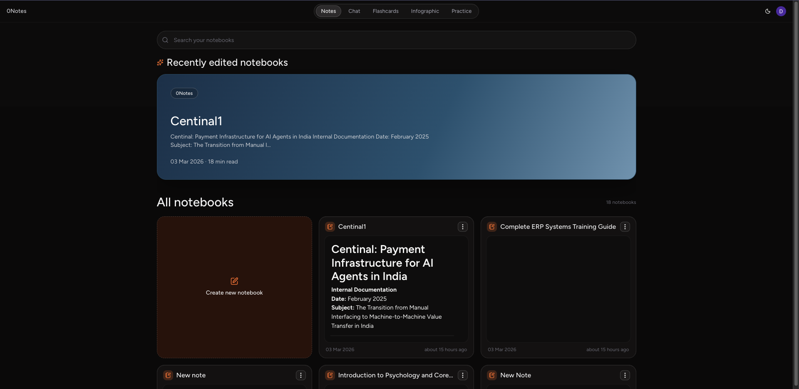Switch to the Chat tab
Image resolution: width=799 pixels, height=389 pixels.
pos(354,11)
